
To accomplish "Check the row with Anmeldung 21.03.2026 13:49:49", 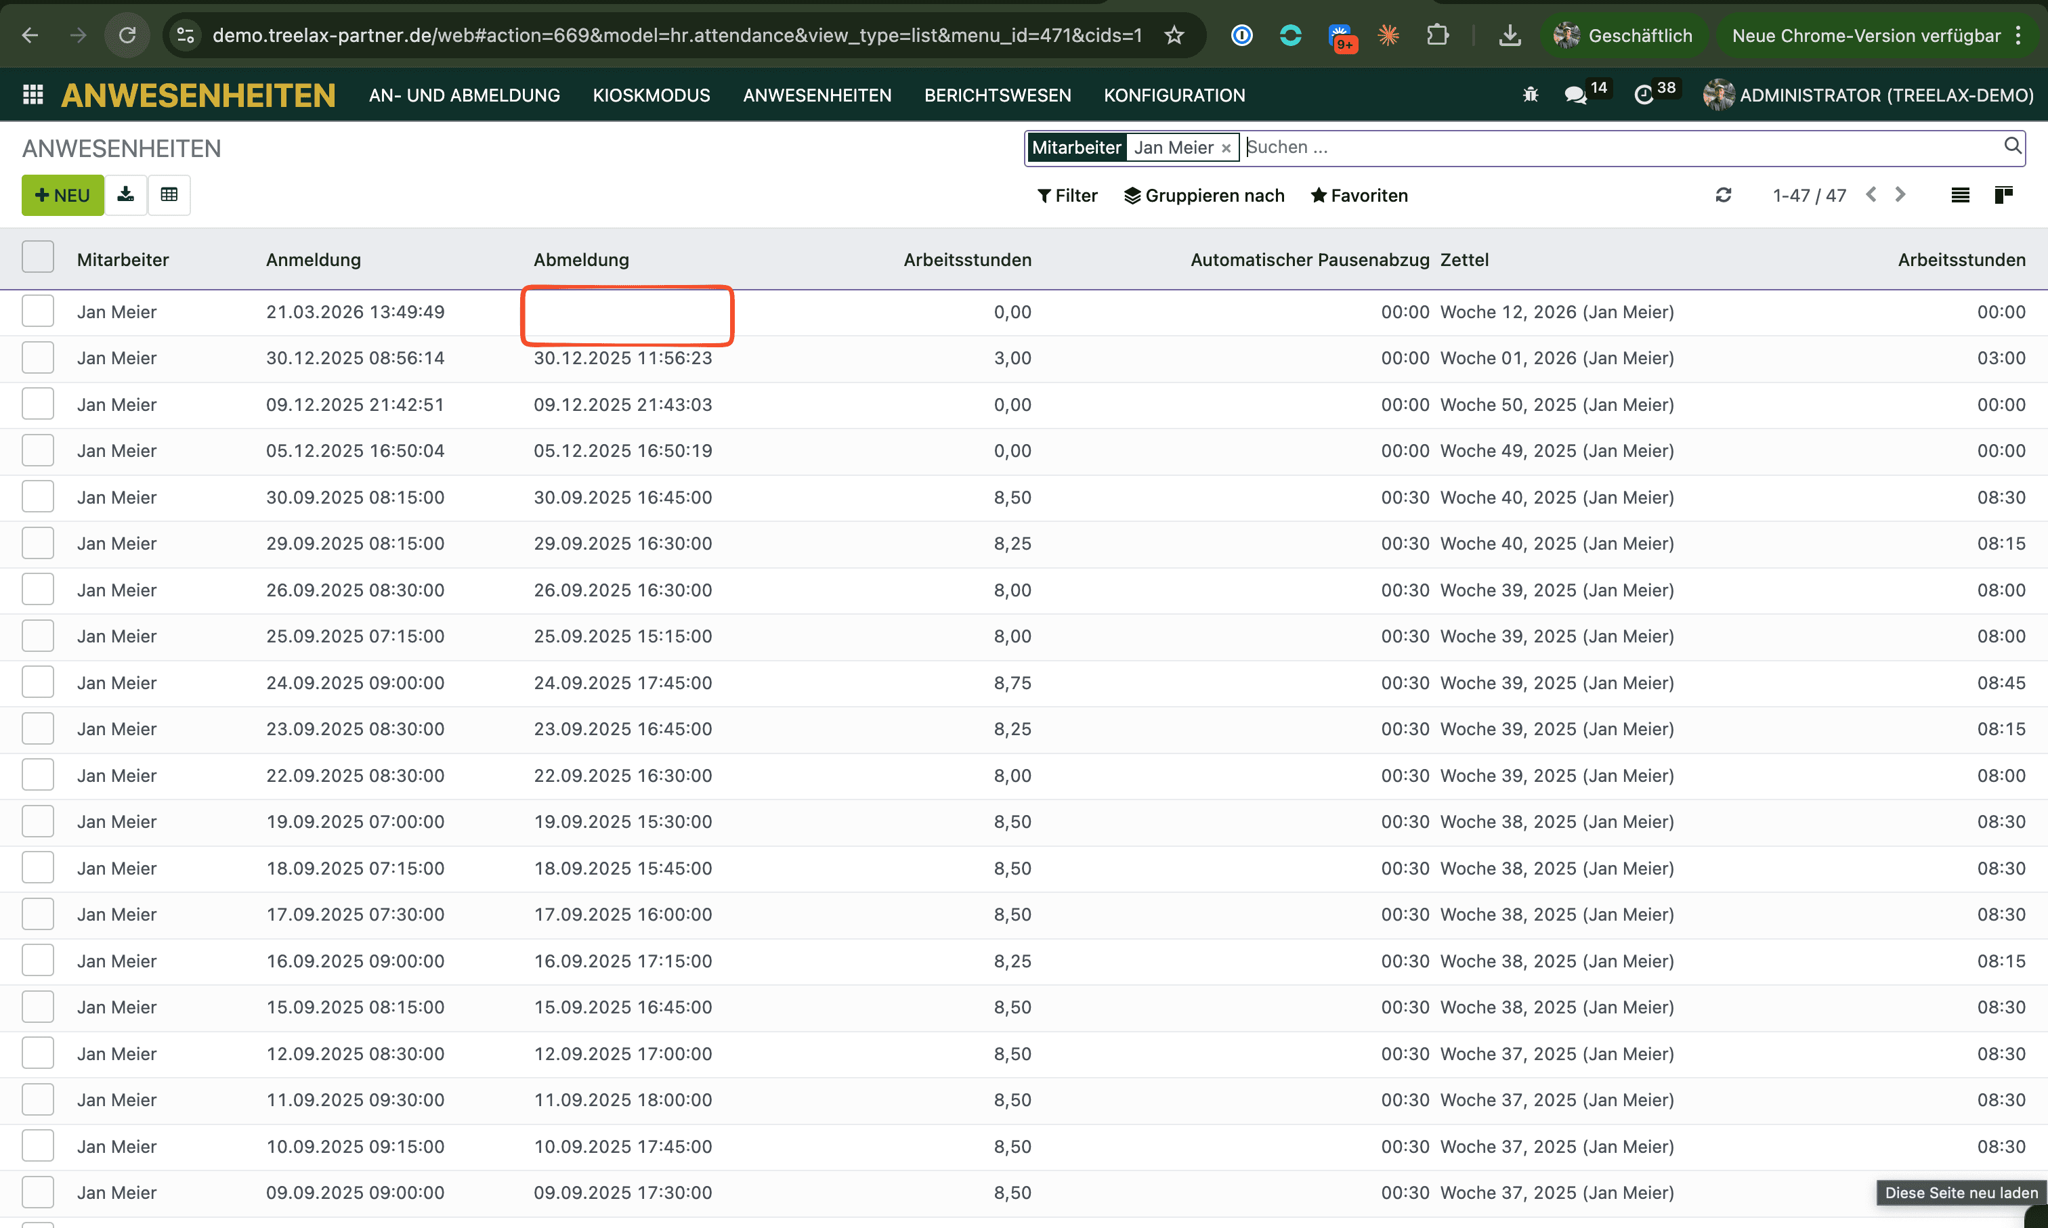I will pos(38,311).
